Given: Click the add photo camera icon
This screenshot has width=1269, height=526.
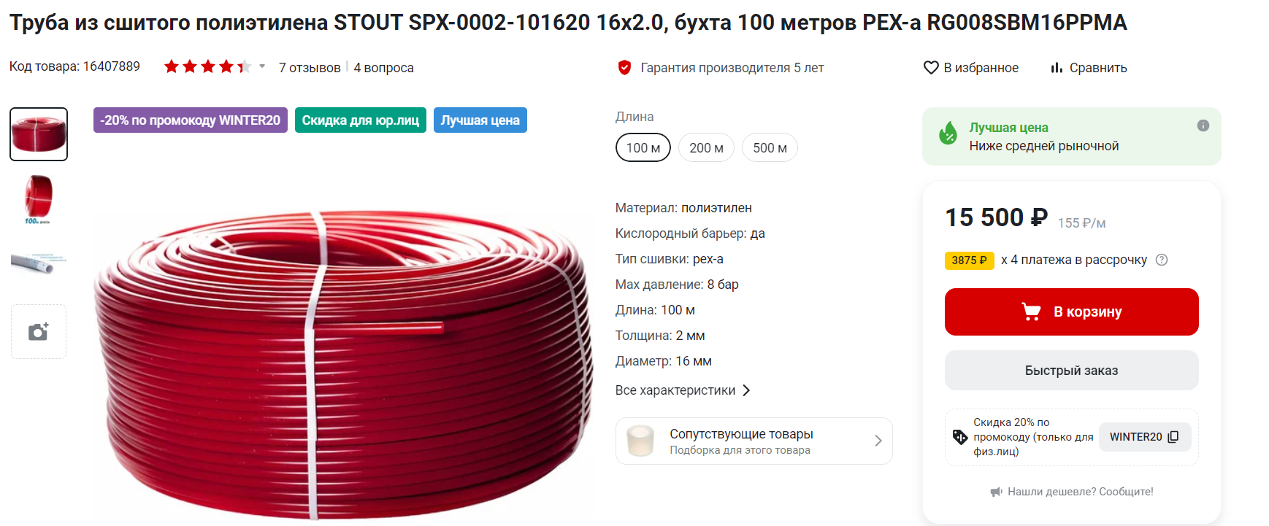Looking at the screenshot, I should coord(39,332).
